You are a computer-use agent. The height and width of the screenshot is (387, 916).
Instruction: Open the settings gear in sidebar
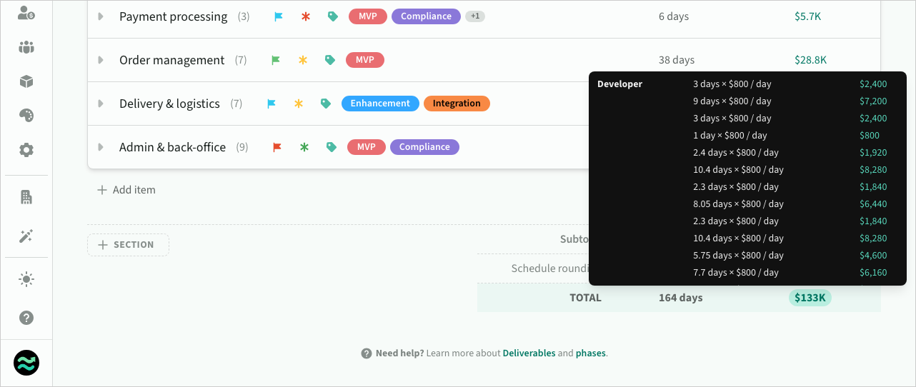[26, 150]
